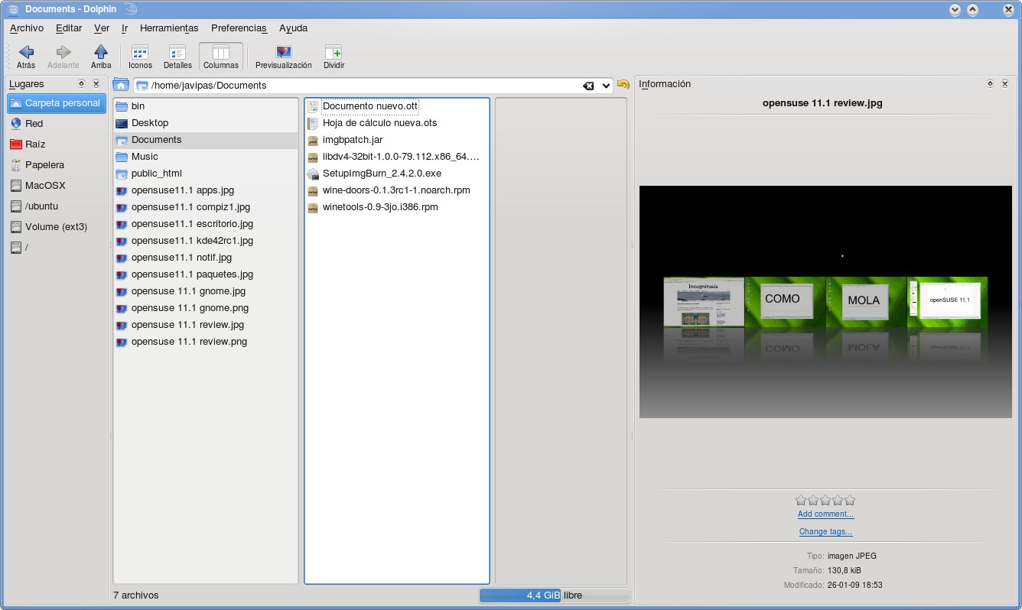Undock the Lugares panel

click(x=81, y=84)
